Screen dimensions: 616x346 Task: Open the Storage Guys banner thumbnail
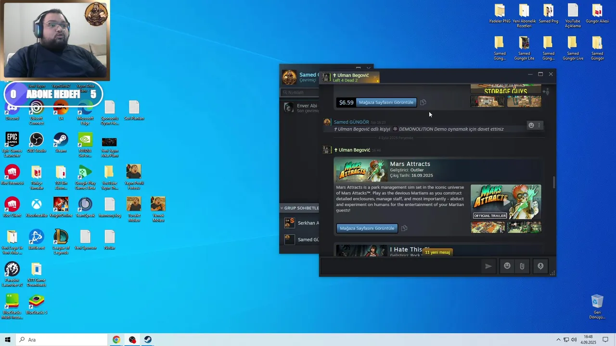[x=506, y=89]
